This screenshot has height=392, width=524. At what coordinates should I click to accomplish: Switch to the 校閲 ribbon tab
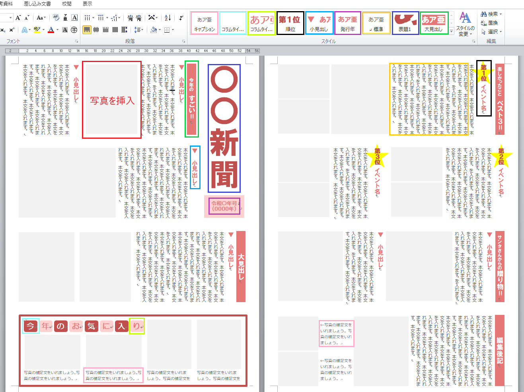click(x=67, y=4)
